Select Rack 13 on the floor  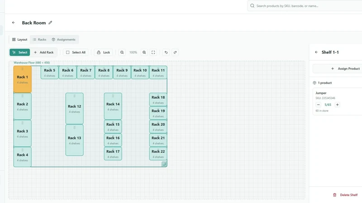pos(74,140)
